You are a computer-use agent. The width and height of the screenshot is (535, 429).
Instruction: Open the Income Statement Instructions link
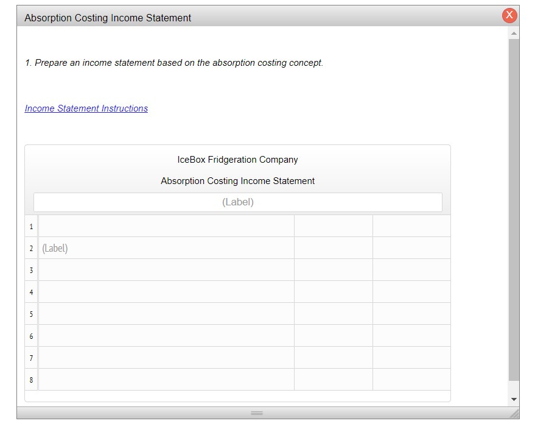coord(86,108)
